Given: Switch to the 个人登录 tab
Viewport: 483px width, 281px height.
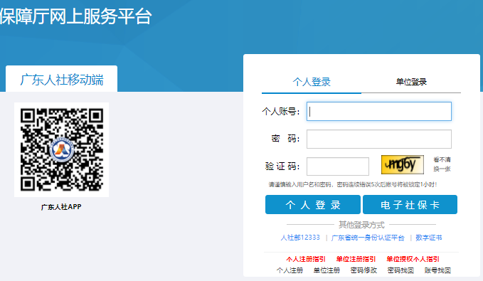Looking at the screenshot, I should point(312,82).
